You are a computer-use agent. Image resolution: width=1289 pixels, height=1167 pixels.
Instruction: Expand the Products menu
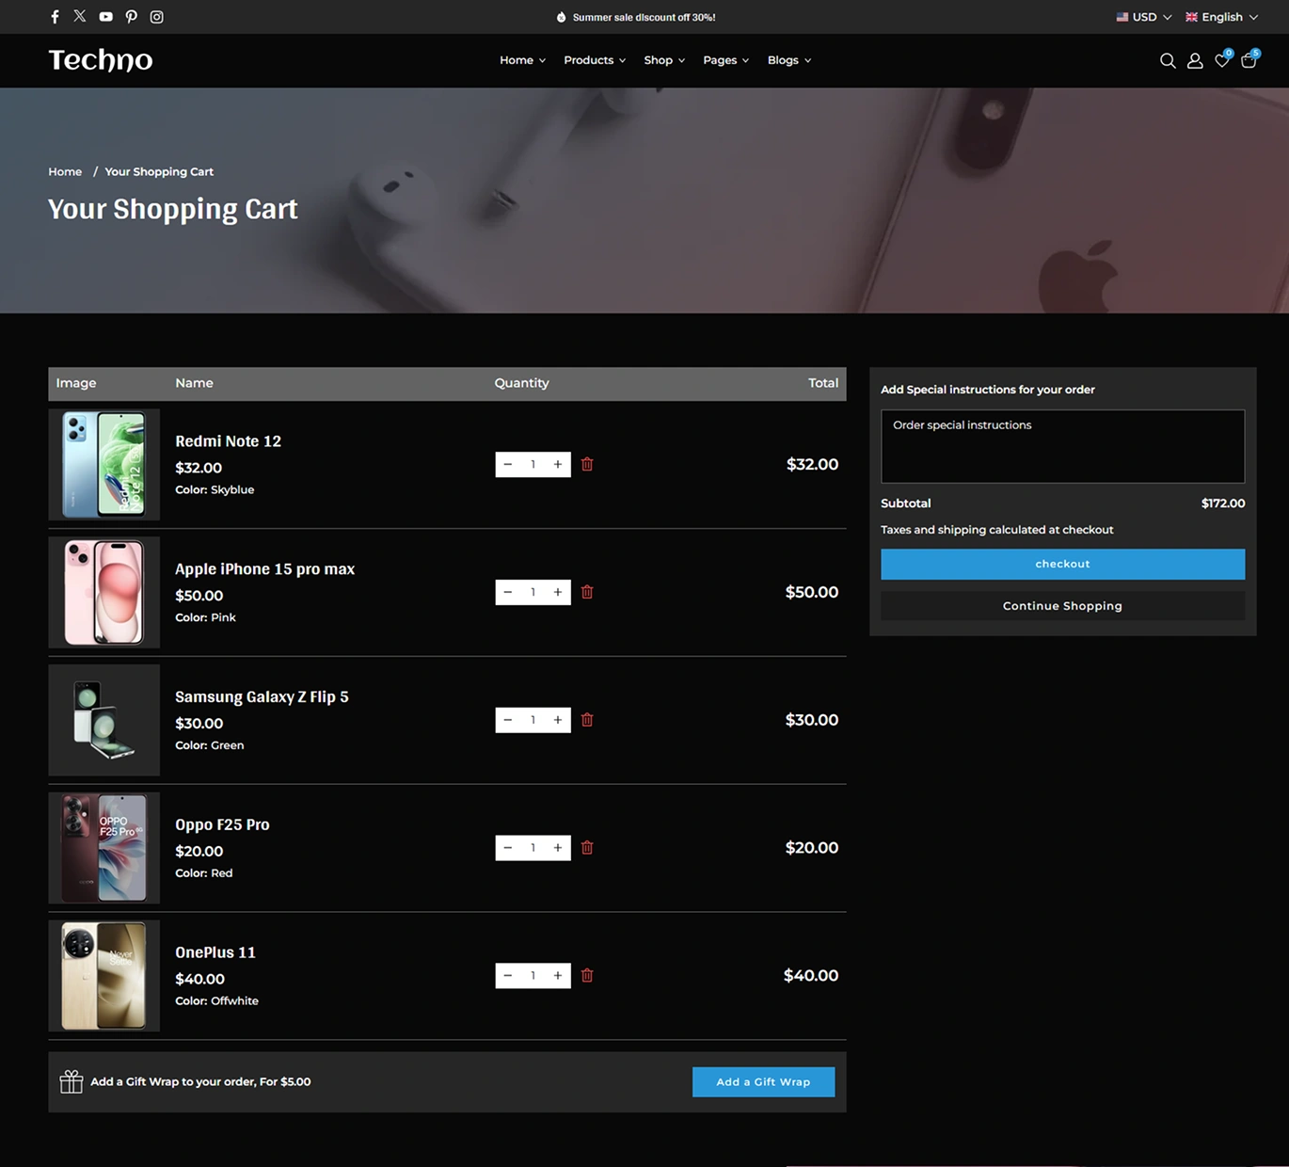[595, 60]
